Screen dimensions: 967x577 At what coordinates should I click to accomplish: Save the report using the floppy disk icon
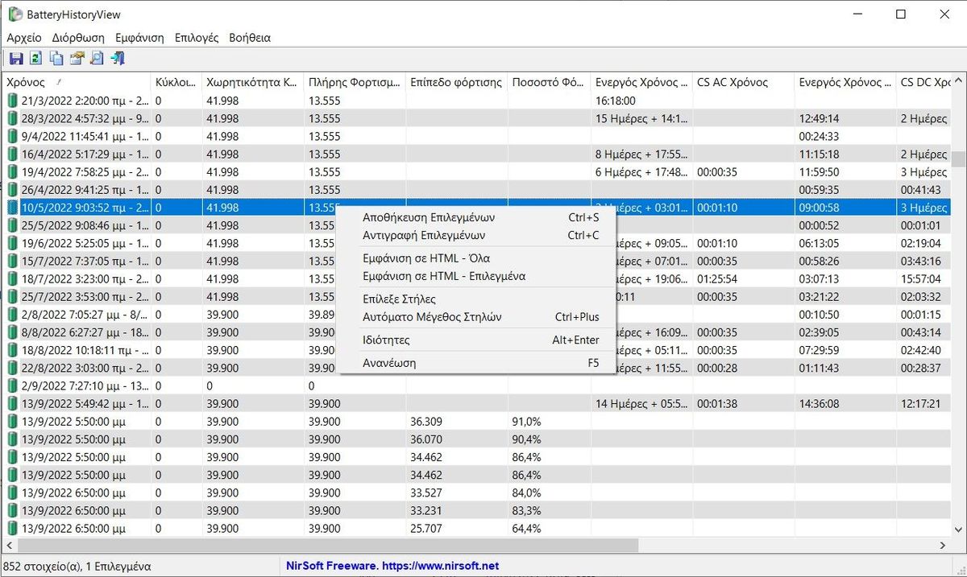pyautogui.click(x=15, y=57)
